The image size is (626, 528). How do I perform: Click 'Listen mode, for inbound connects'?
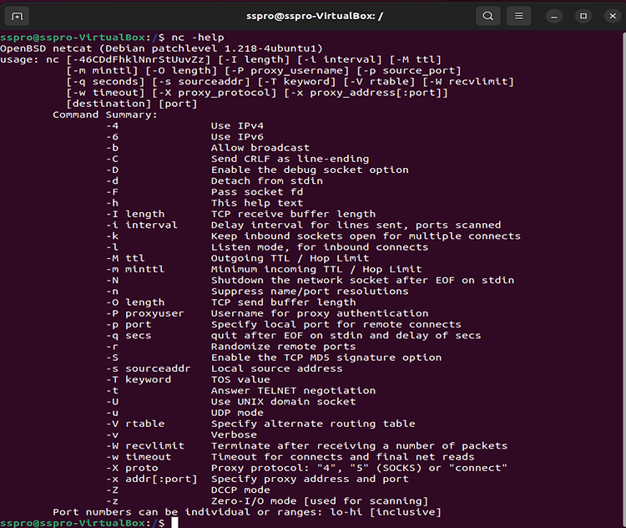point(320,247)
